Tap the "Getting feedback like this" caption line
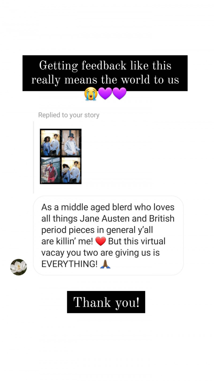Screen dimensions: 214x381 (x=105, y=65)
